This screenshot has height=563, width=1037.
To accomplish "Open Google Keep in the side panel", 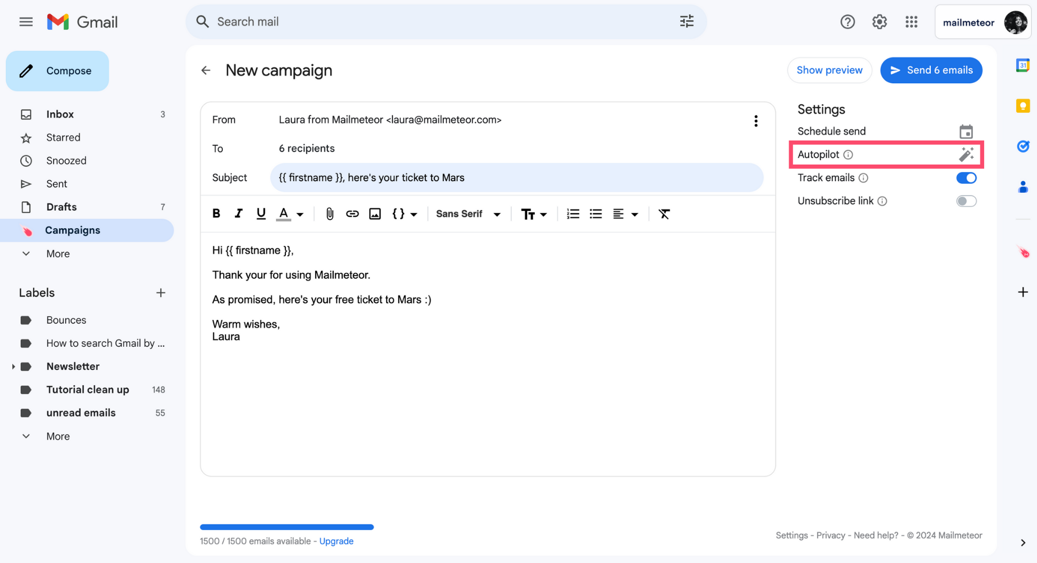I will tap(1023, 106).
